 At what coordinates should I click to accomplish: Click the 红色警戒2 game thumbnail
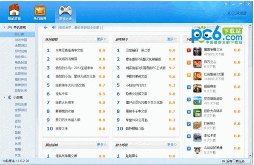point(197,76)
